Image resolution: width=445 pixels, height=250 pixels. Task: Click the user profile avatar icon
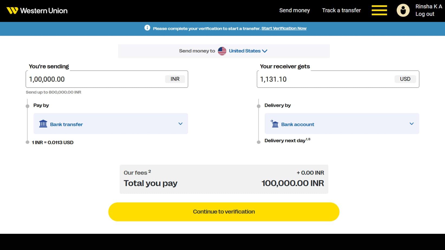coord(403,10)
